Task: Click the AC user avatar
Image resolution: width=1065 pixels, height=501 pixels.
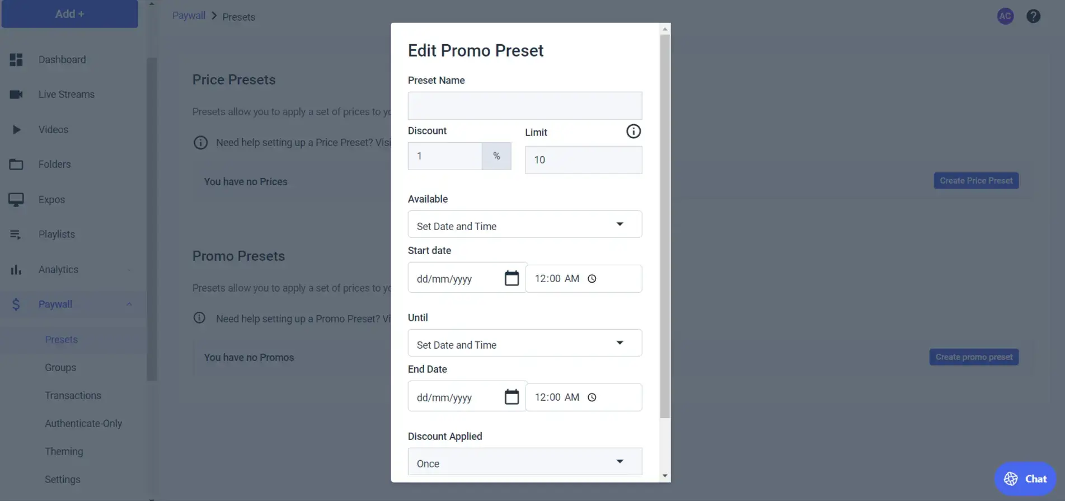Action: [1005, 16]
